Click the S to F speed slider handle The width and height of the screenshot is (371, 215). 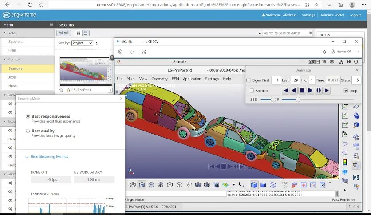click(x=273, y=100)
